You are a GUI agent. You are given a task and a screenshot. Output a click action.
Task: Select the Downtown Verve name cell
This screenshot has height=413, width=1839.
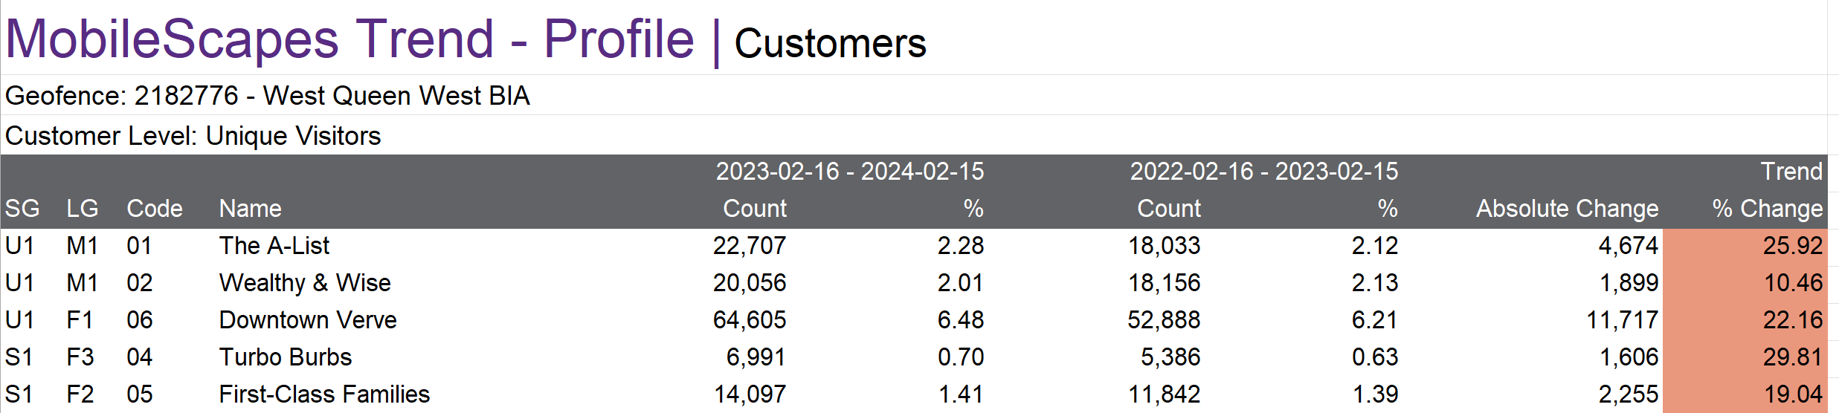tap(308, 320)
